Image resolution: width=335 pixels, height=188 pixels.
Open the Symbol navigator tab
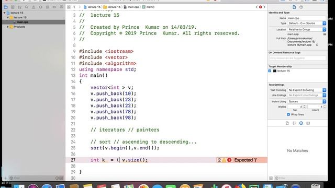click(20, 7)
